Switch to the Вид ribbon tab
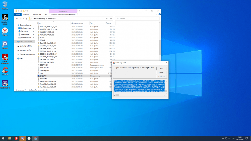Viewport: 251px width, 141px height. click(x=46, y=15)
